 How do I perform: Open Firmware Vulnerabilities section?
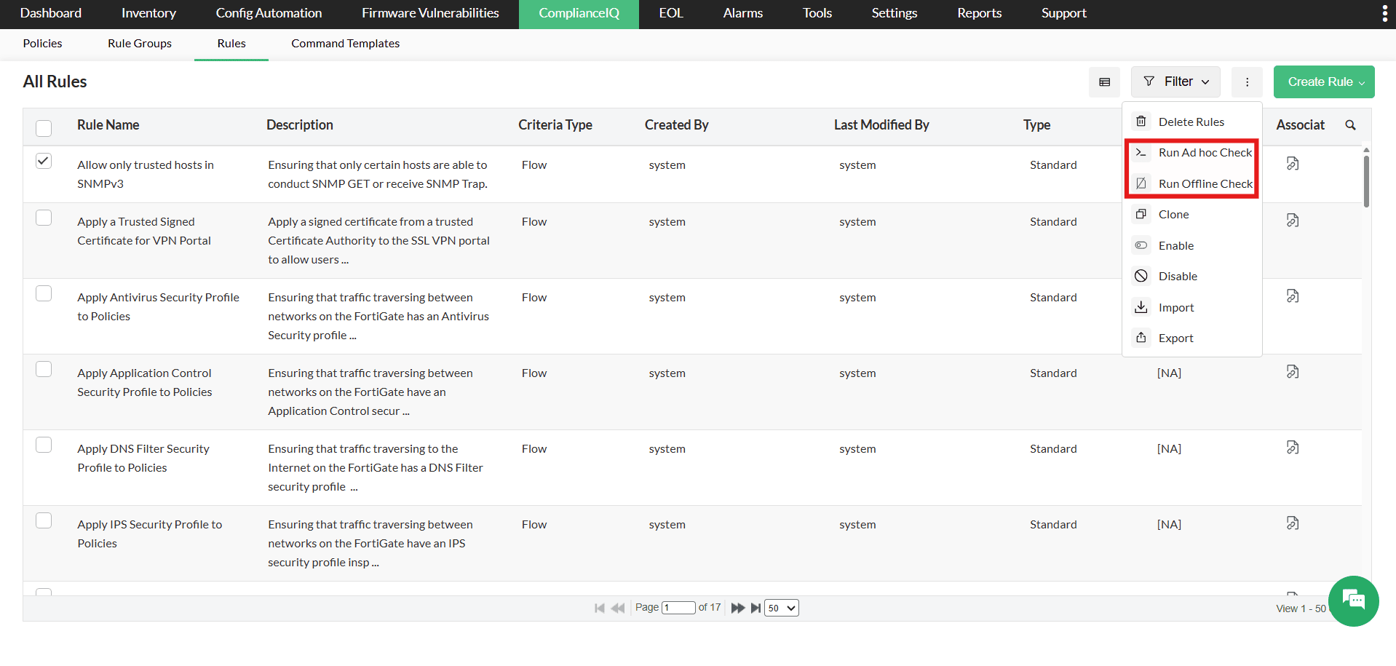coord(430,13)
